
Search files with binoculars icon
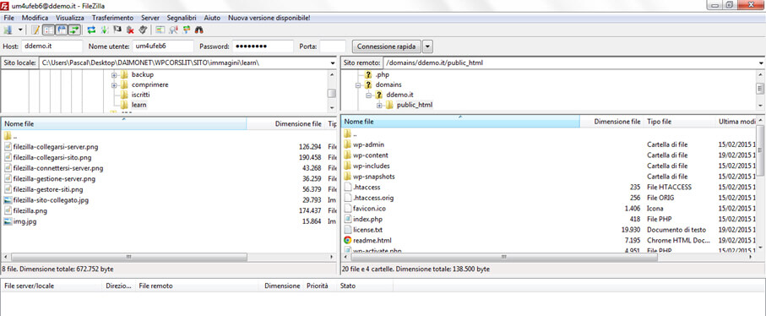pyautogui.click(x=198, y=30)
